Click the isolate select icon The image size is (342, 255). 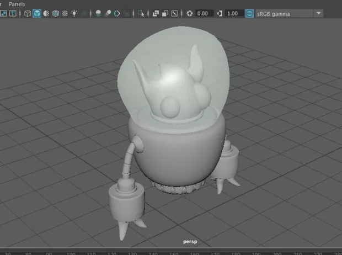pyautogui.click(x=142, y=13)
